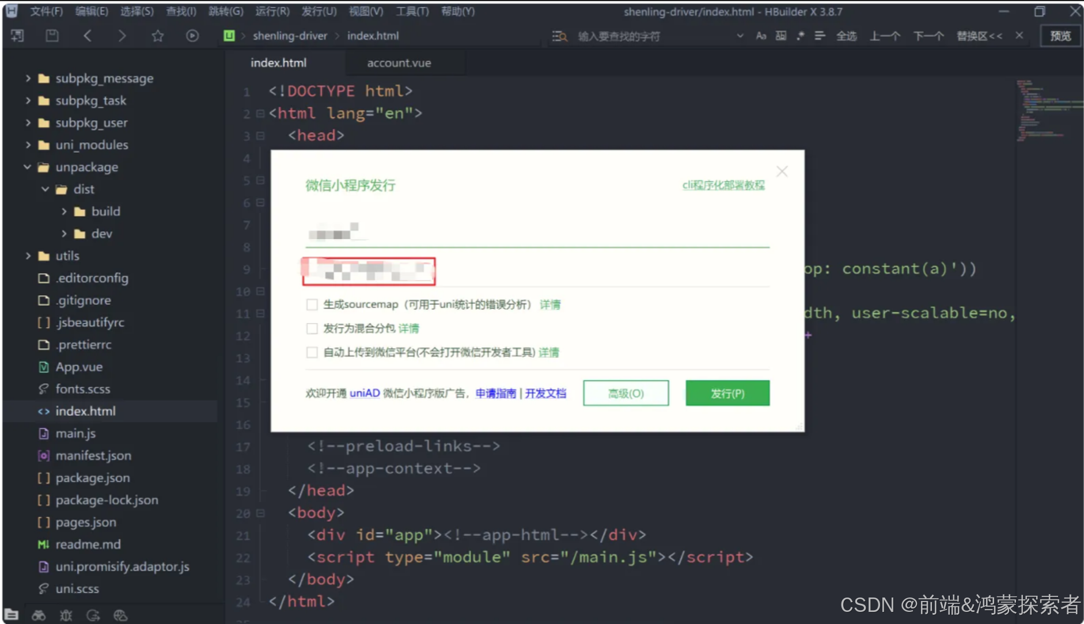Click 替换区<< replace area toggle
The image size is (1084, 624).
coord(980,36)
